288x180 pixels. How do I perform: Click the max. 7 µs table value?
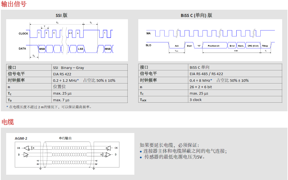61,100
